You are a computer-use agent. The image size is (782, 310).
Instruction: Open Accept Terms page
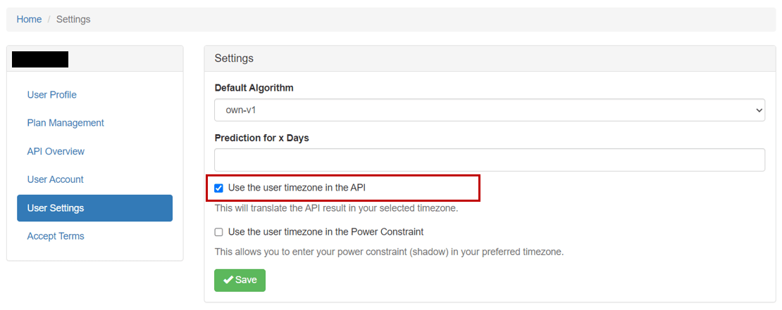[x=56, y=236]
